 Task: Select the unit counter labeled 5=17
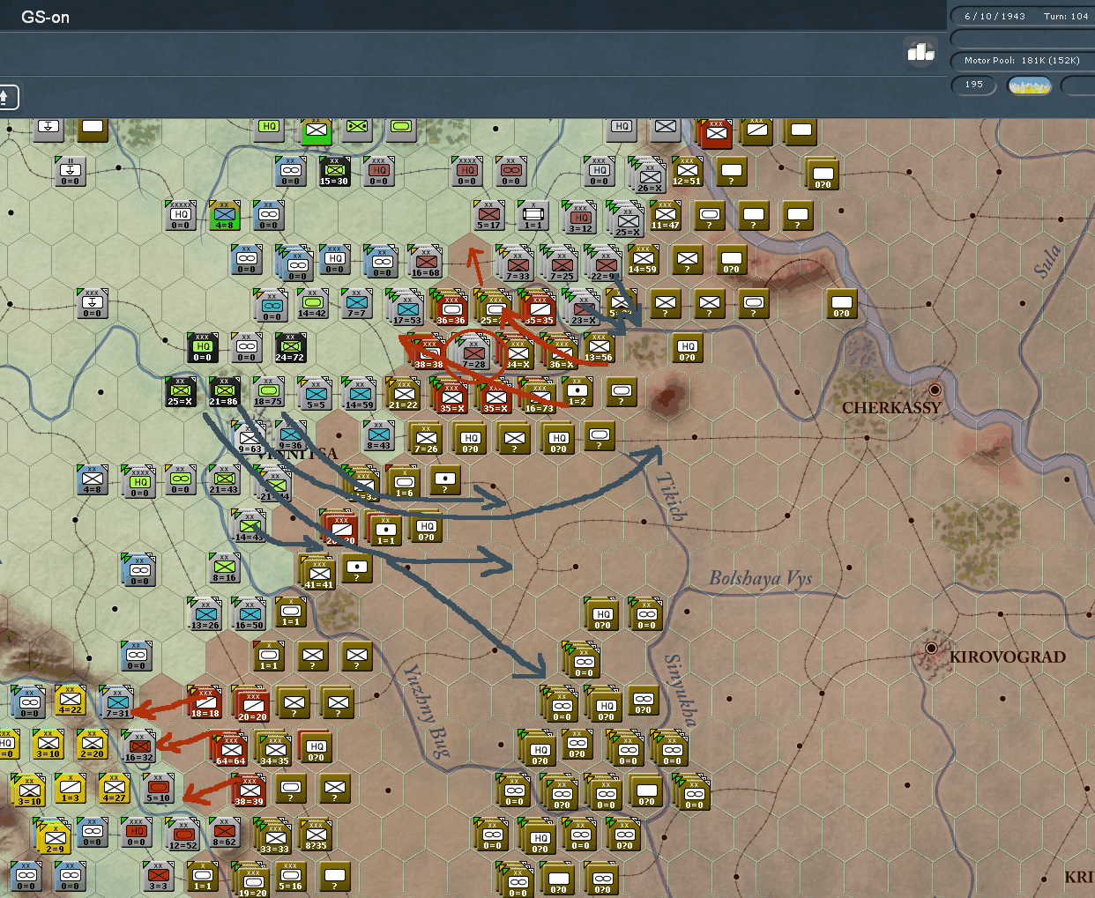[489, 216]
